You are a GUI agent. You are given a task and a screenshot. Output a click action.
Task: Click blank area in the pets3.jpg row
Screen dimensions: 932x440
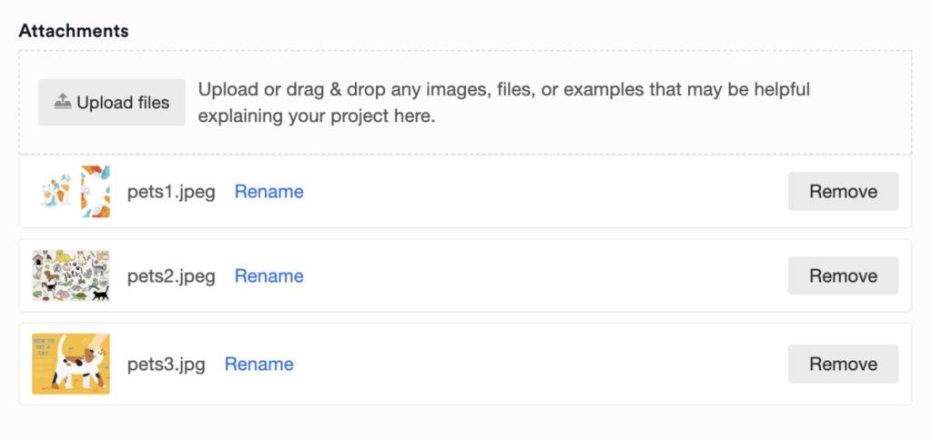click(x=546, y=365)
